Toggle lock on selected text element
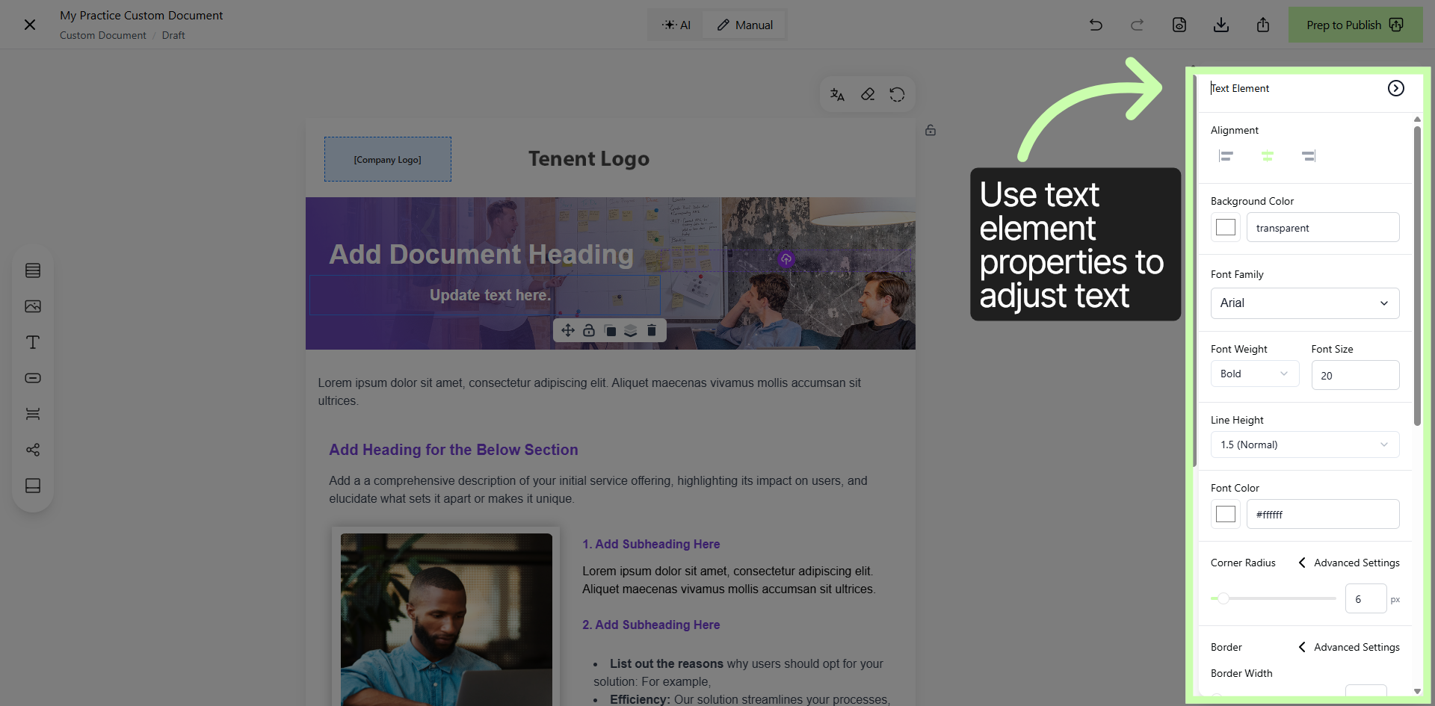 589,330
